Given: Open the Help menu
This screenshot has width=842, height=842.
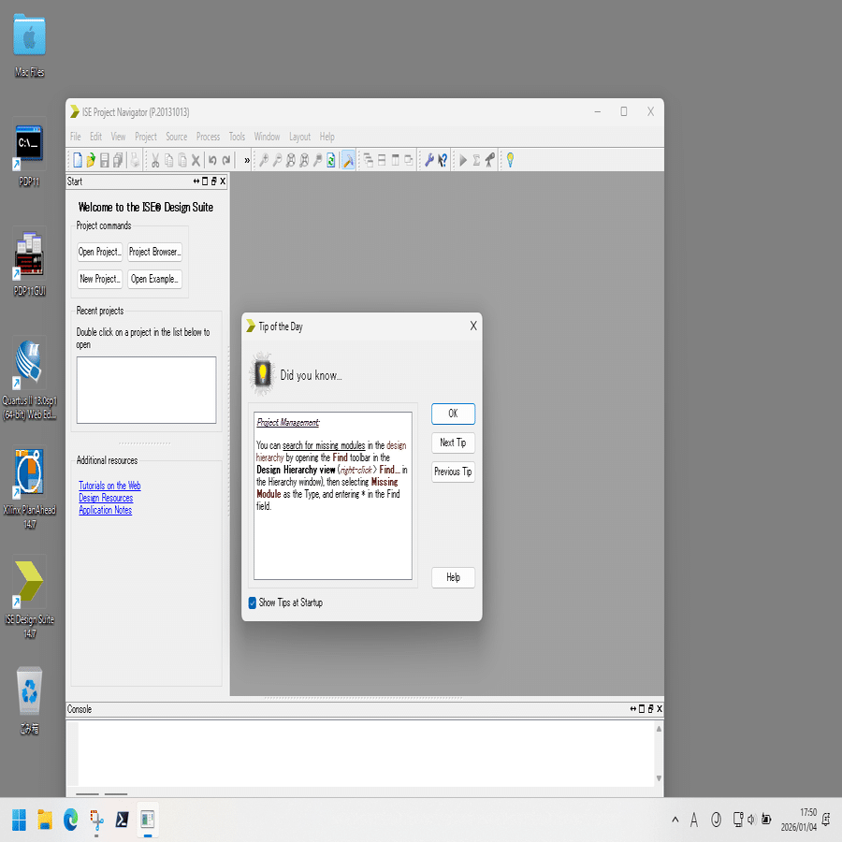Looking at the screenshot, I should tap(327, 137).
